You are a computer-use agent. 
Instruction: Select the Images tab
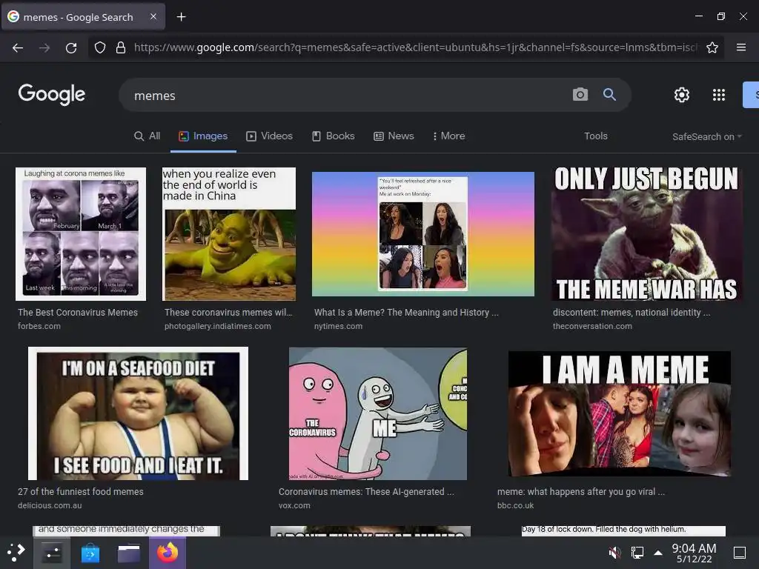tap(203, 136)
